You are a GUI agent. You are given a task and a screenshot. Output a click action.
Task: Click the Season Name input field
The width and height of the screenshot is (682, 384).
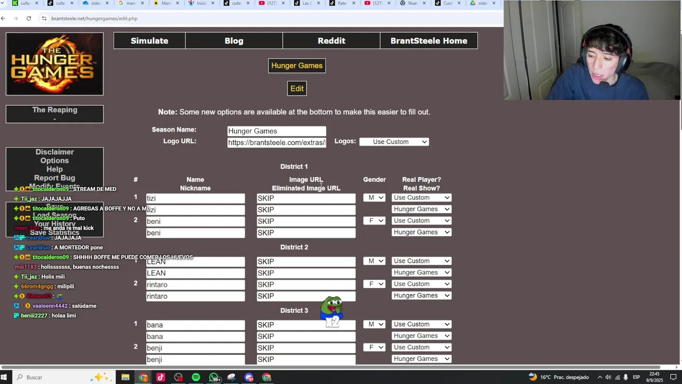[x=277, y=131]
